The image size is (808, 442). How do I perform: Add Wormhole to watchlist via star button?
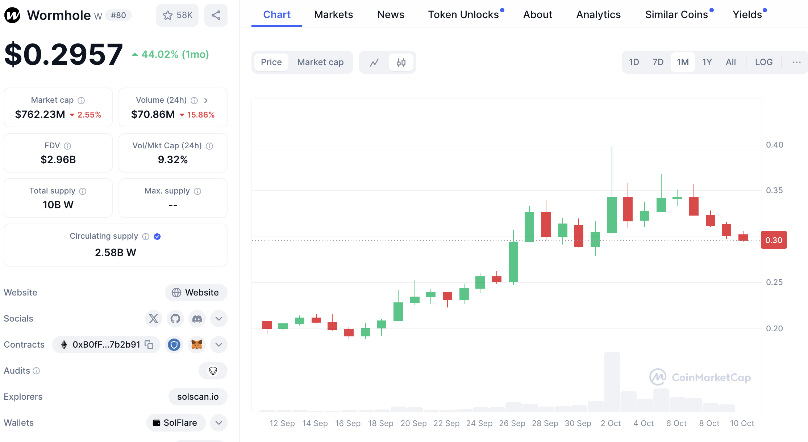pyautogui.click(x=178, y=15)
